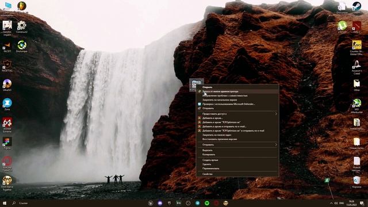The image size is (368, 207).
Task: Select the Genshin Impact desktop shortcut
Action: point(7,28)
